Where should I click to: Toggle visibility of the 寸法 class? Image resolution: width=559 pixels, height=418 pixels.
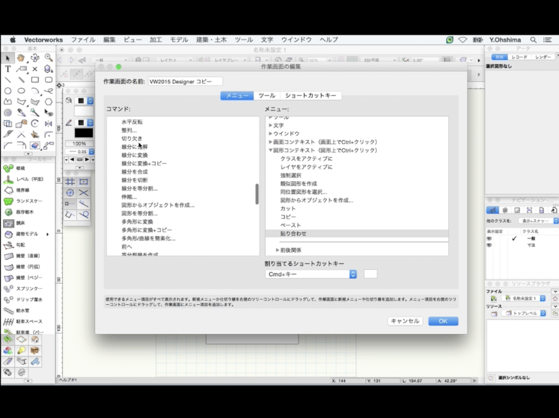pos(489,245)
